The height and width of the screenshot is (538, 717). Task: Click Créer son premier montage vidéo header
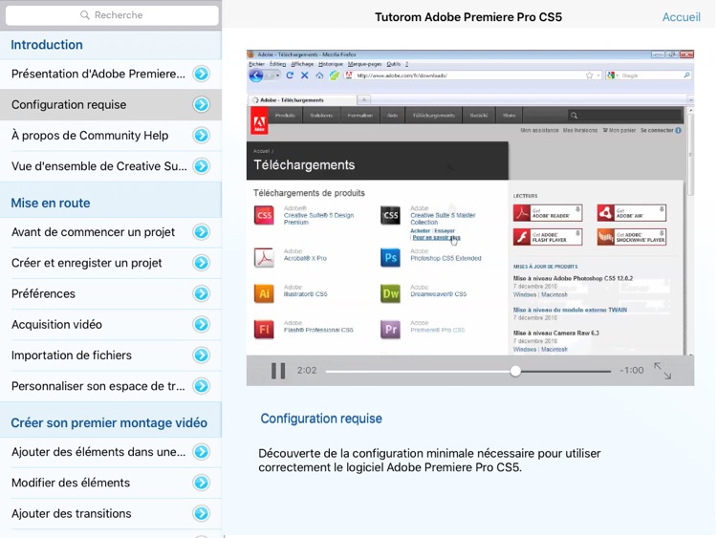111,422
